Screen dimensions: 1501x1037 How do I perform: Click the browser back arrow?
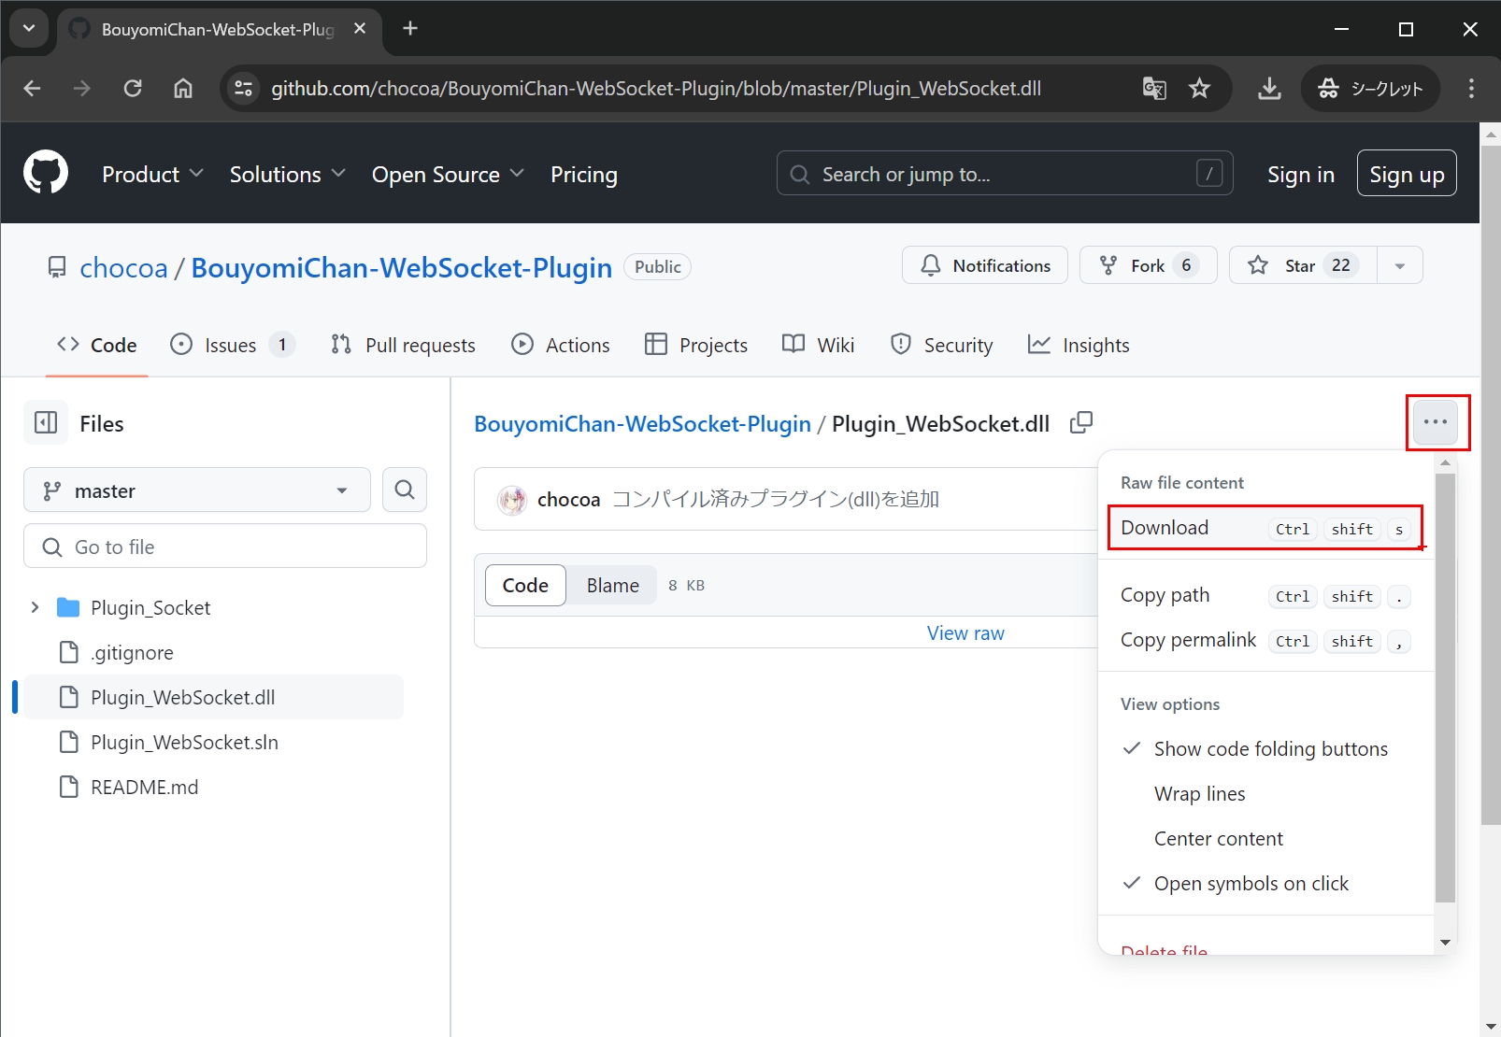pyautogui.click(x=32, y=89)
